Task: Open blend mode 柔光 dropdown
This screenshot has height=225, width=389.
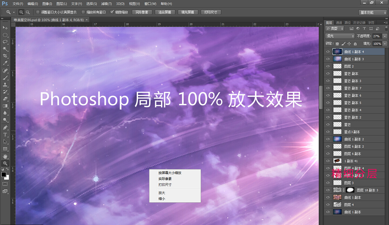Action: pos(340,36)
